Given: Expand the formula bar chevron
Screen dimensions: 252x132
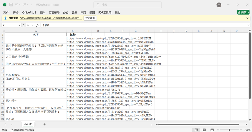Looking at the screenshot, I should tap(249, 25).
